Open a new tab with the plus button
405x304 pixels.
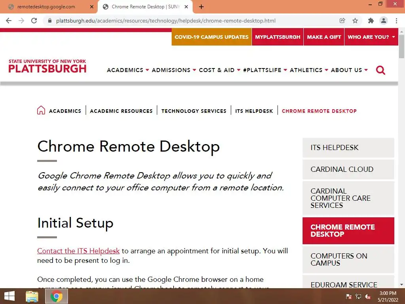click(x=201, y=7)
